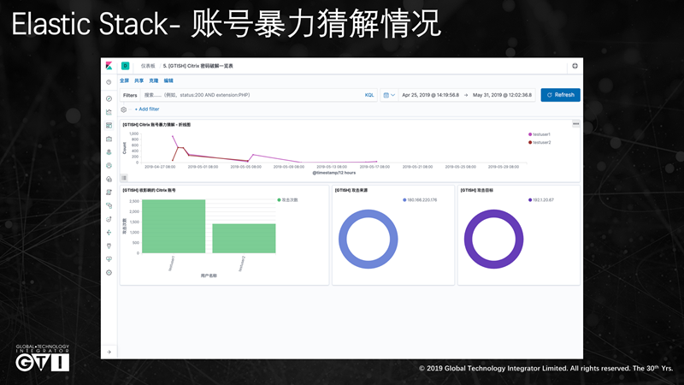
Task: Open Management gear icon in sidebar
Action: click(x=109, y=272)
